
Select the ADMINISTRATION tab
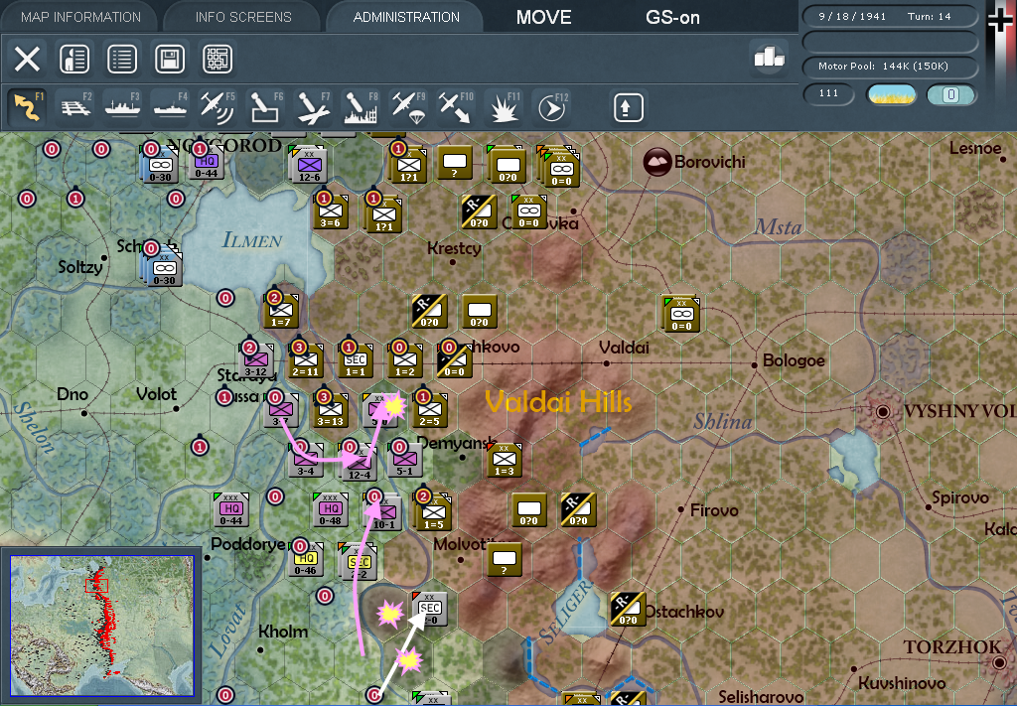tap(406, 17)
